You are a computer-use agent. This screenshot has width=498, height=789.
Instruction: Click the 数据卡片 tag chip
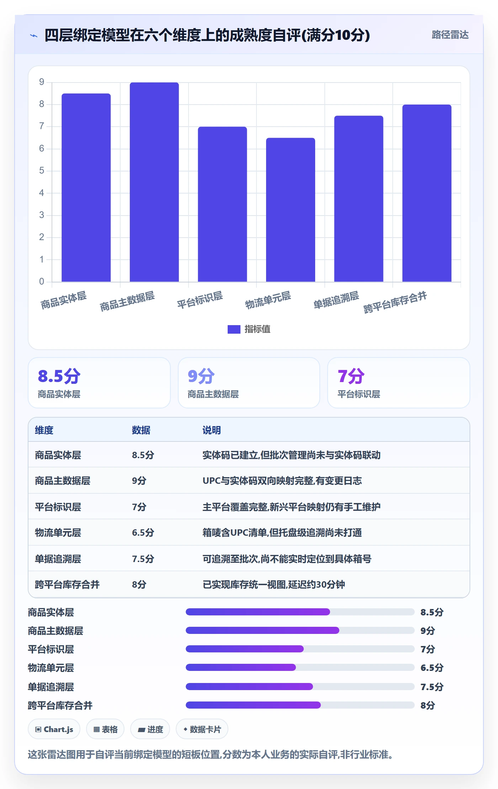pyautogui.click(x=202, y=729)
